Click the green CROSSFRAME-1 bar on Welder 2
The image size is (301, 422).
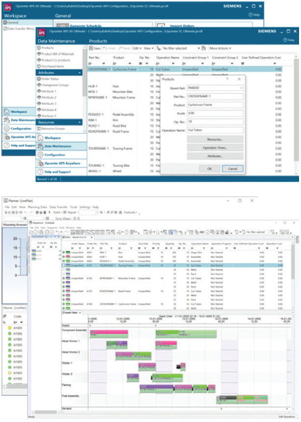click(167, 378)
